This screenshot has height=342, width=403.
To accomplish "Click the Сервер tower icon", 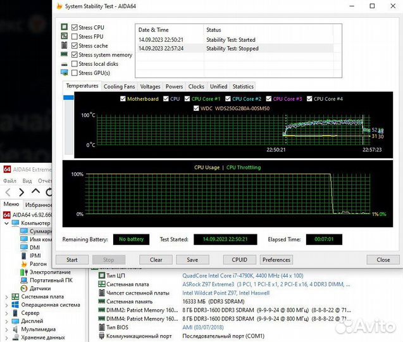I will click(x=15, y=313).
